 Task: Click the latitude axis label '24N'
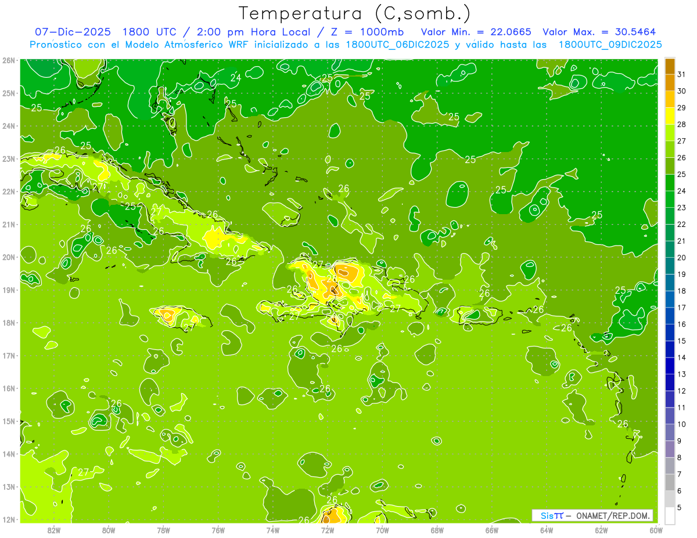(x=9, y=126)
